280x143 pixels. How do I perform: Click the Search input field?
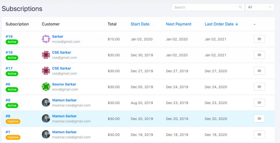pos(205,7)
